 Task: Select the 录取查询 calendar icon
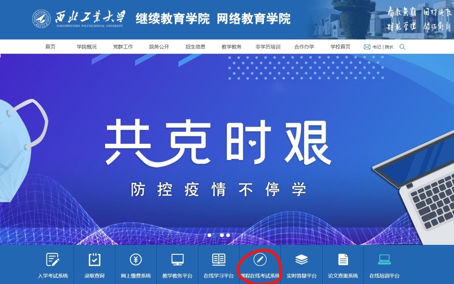[94, 259]
